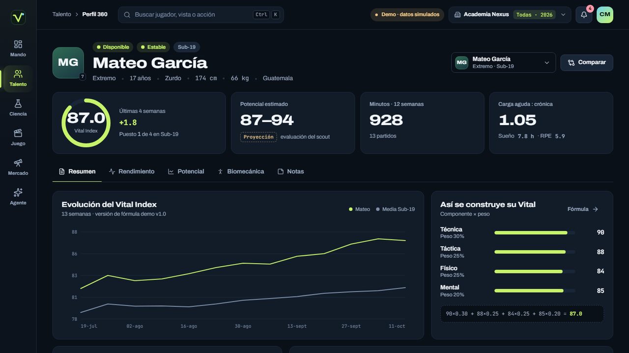Click the Potencial chart icon
Screen dimensions: 629x353
click(x=171, y=172)
